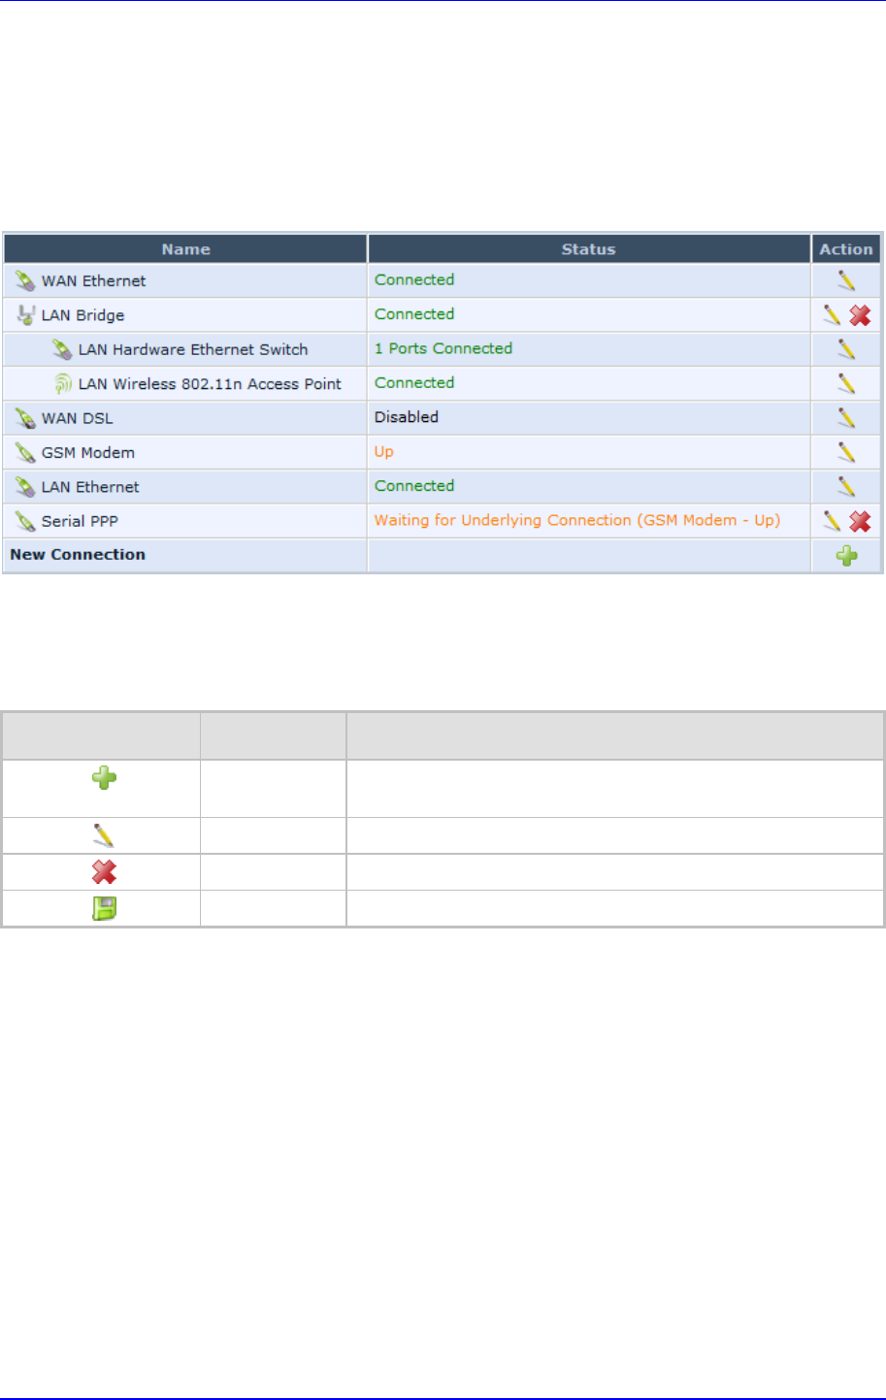Click the Status column header

coord(588,249)
